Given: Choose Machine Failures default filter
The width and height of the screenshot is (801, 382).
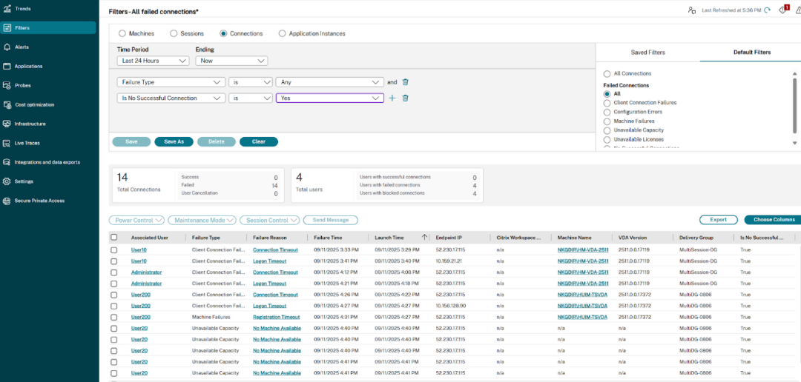Looking at the screenshot, I should coord(607,121).
